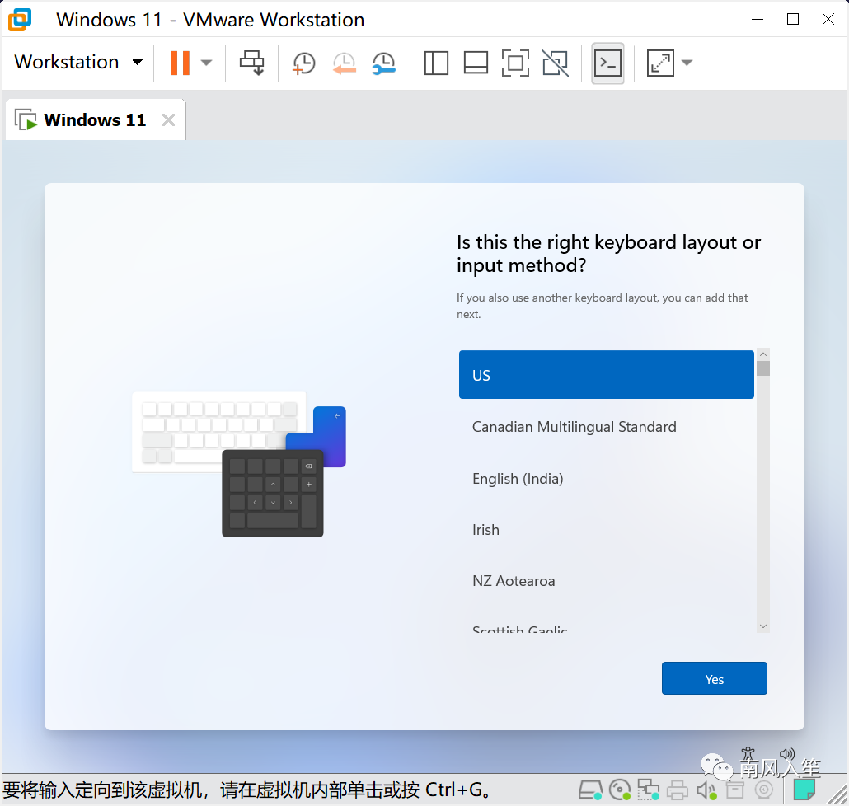Expand the power options arrow next to pause
Screen dimensions: 849x806
coord(206,63)
